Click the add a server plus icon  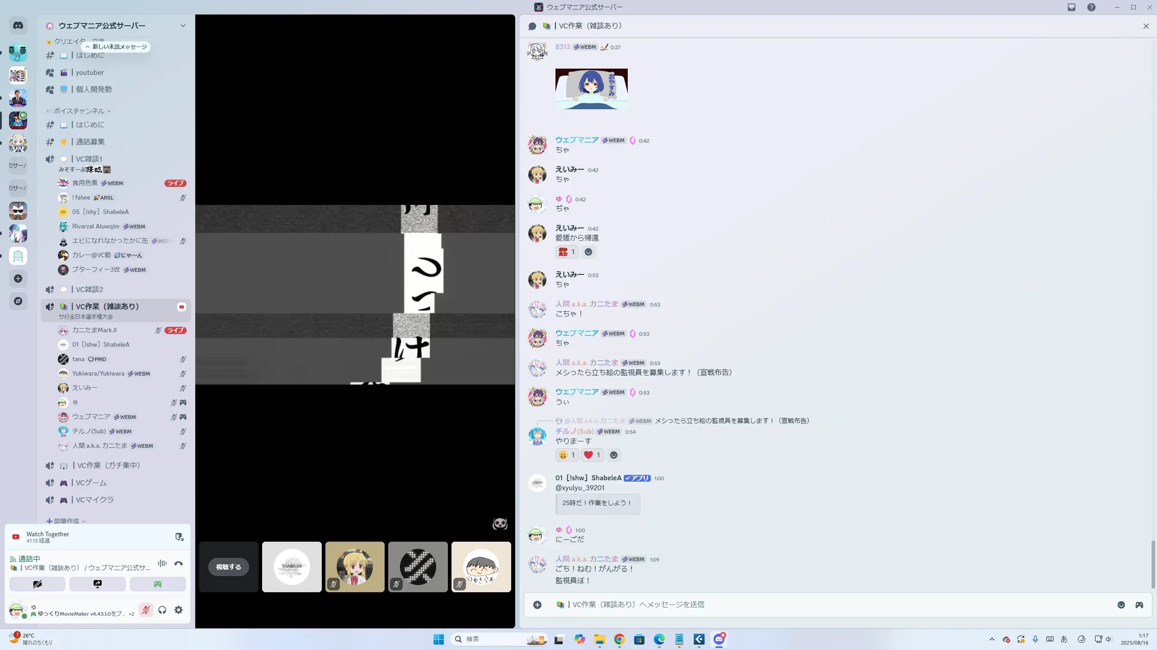[x=18, y=279]
